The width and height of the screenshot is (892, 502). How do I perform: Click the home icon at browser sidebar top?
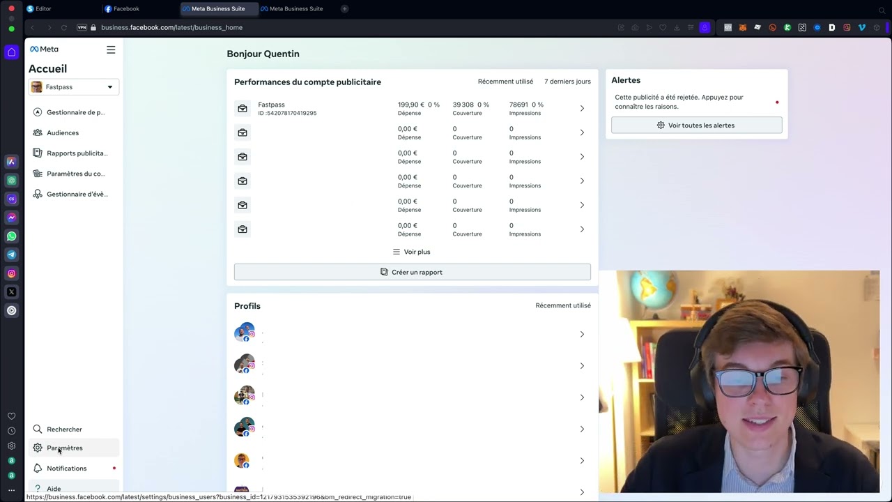click(11, 52)
